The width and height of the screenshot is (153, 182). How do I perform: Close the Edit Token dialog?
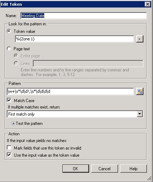click(x=148, y=4)
